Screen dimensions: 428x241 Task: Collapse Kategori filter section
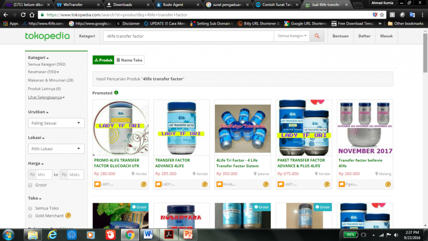[38, 58]
